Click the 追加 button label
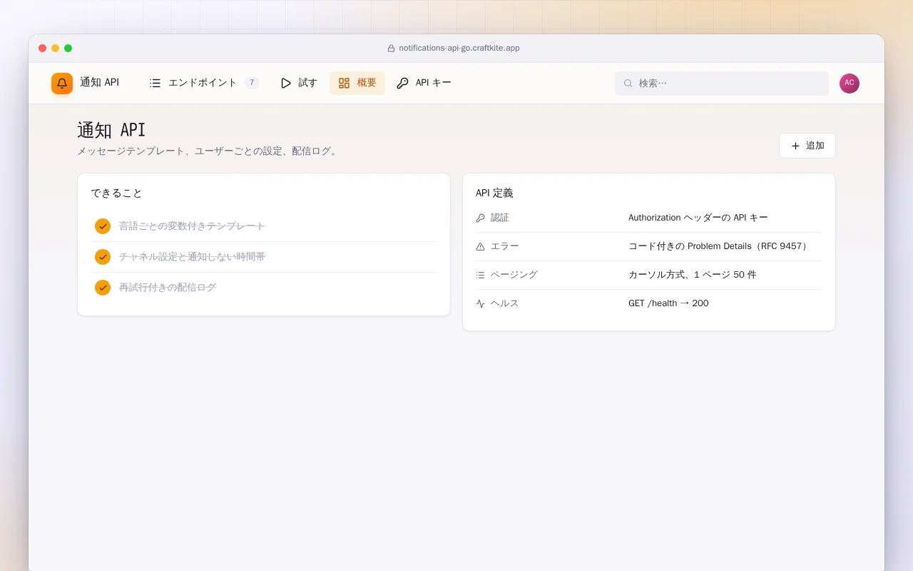The image size is (913, 571). [x=815, y=146]
